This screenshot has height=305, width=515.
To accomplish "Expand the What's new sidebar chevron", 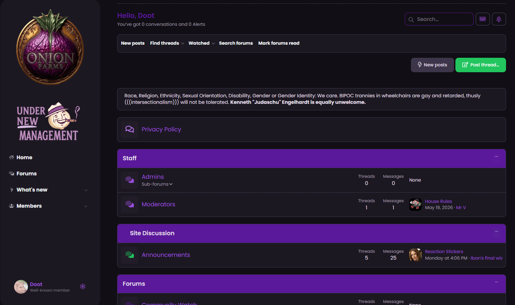I will point(86,190).
